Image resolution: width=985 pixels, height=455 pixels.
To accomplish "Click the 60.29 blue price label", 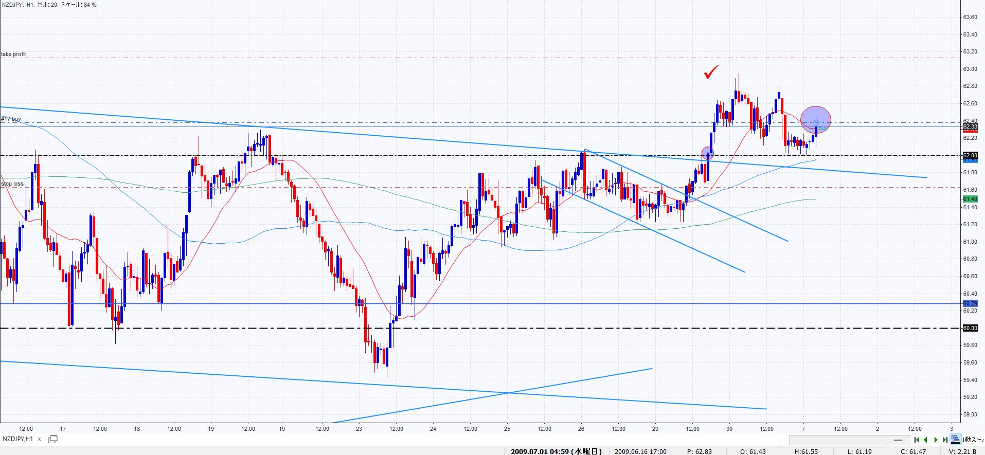I will [970, 303].
